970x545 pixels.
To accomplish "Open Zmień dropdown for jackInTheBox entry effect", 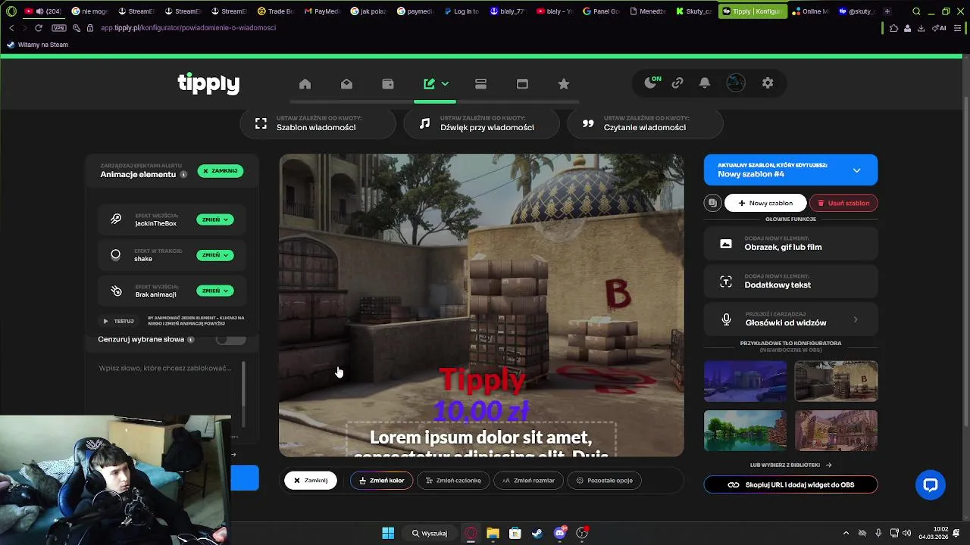I will 215,220.
